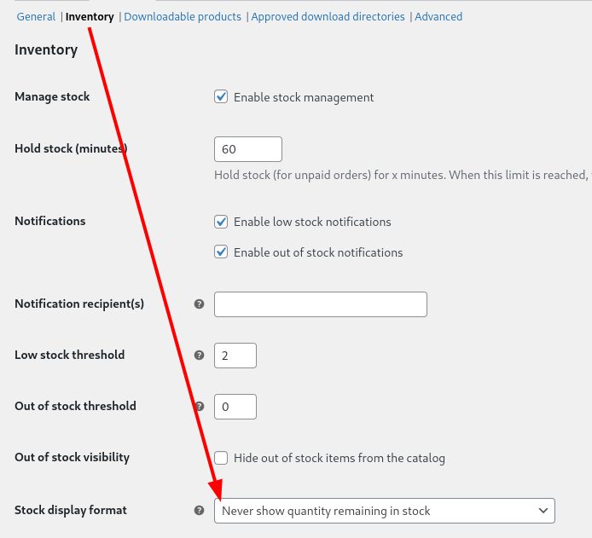
Task: Click the Out of stock threshold field
Action: click(235, 407)
